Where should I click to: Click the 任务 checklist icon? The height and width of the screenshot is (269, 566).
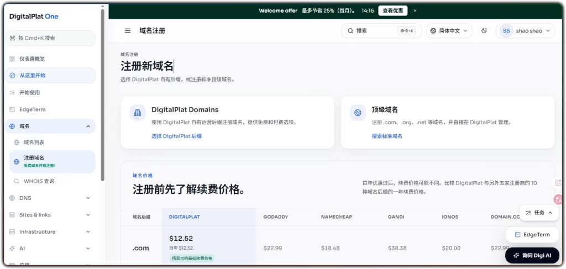click(528, 213)
